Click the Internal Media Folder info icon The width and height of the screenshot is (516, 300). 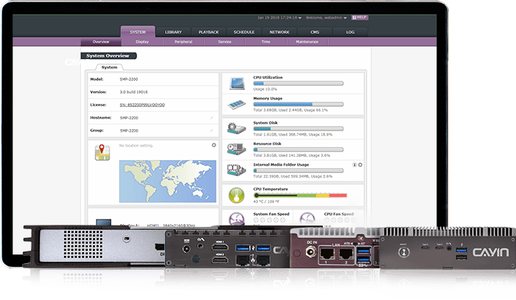(x=355, y=165)
